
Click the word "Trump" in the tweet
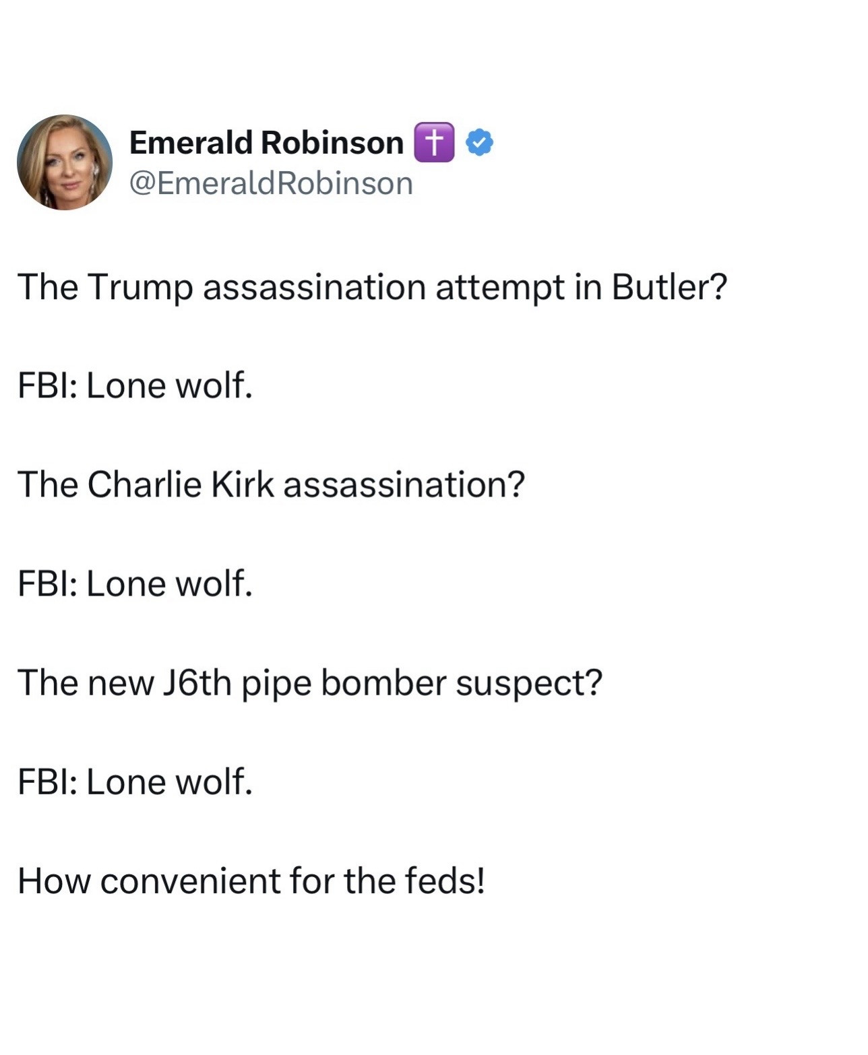click(139, 288)
